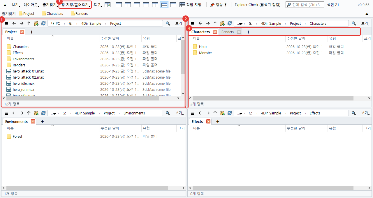Go up one level in Environments pane
This screenshot has width=373, height=198.
click(29, 113)
